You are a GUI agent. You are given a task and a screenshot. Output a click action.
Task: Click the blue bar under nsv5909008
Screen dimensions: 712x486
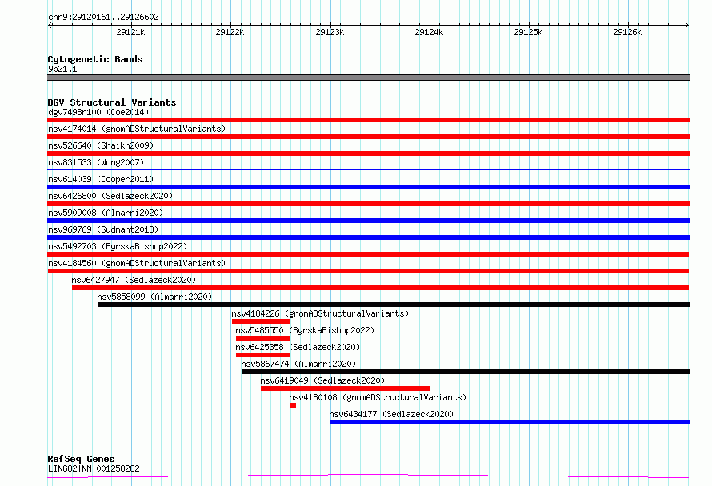[368, 221]
